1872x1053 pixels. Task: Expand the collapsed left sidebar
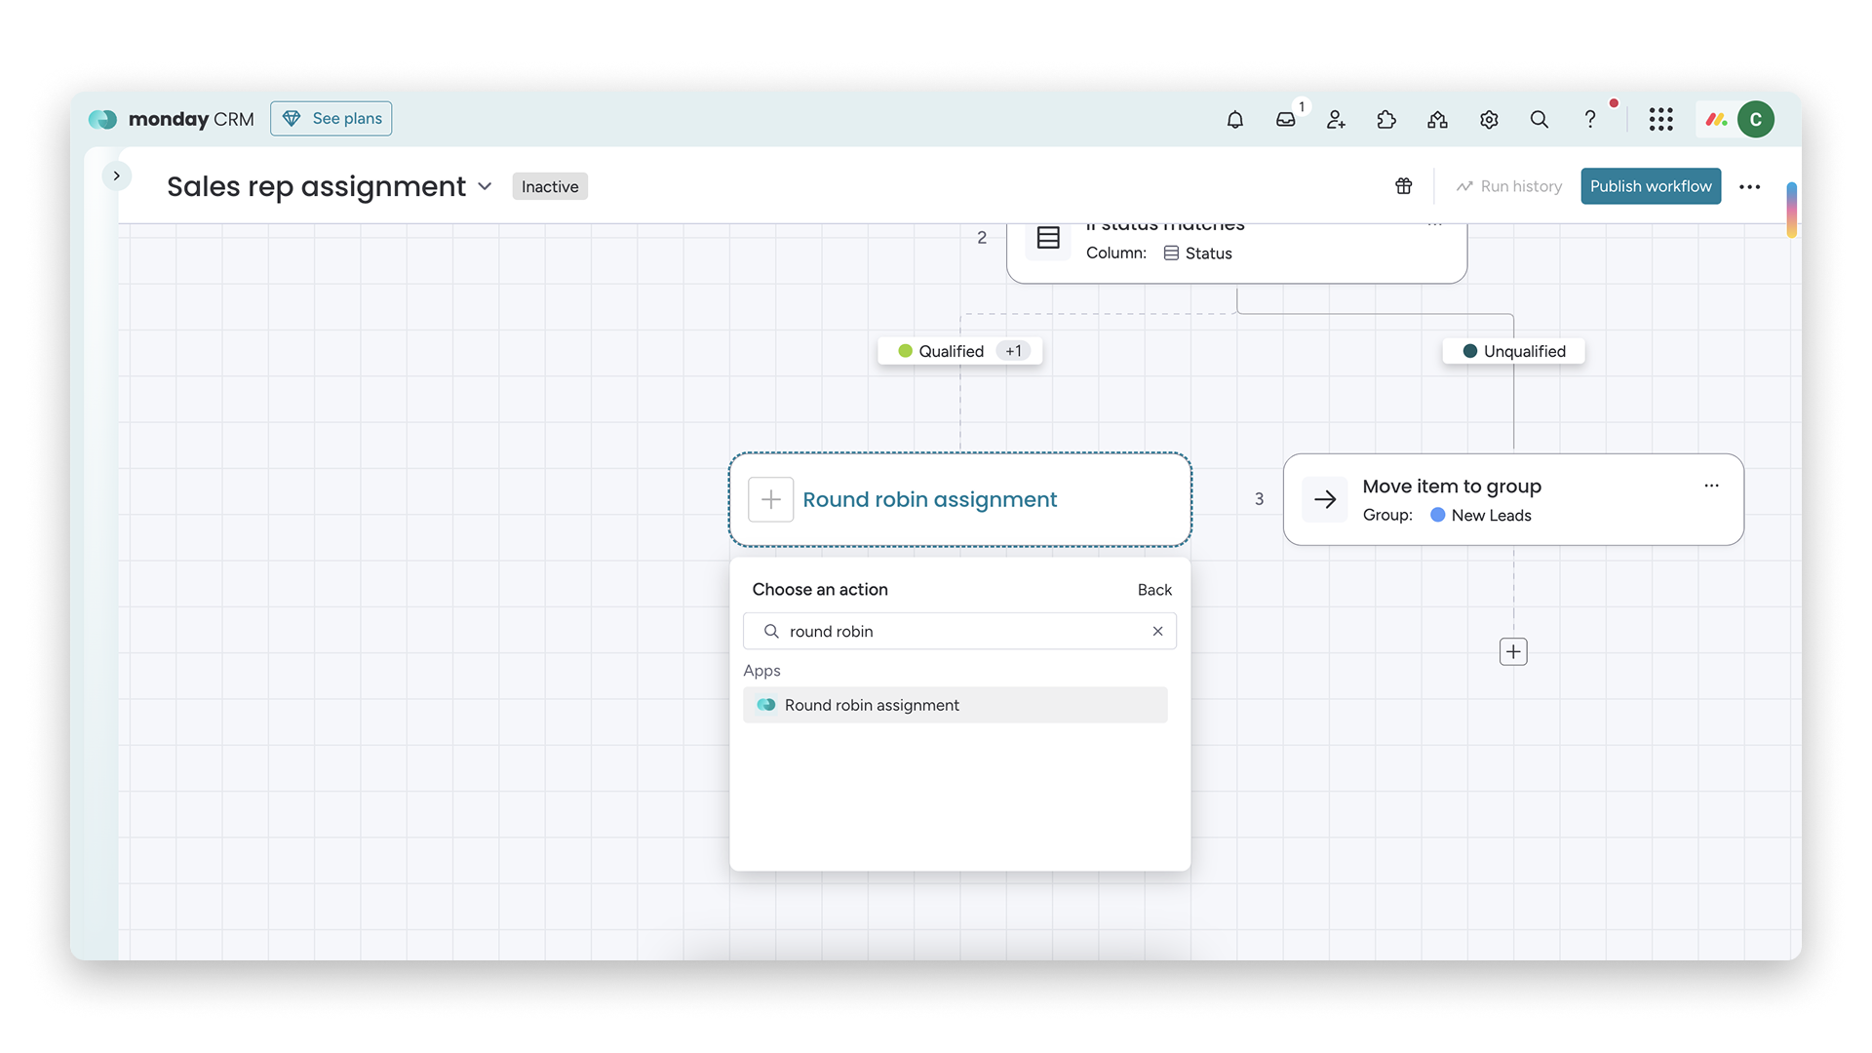(x=116, y=175)
